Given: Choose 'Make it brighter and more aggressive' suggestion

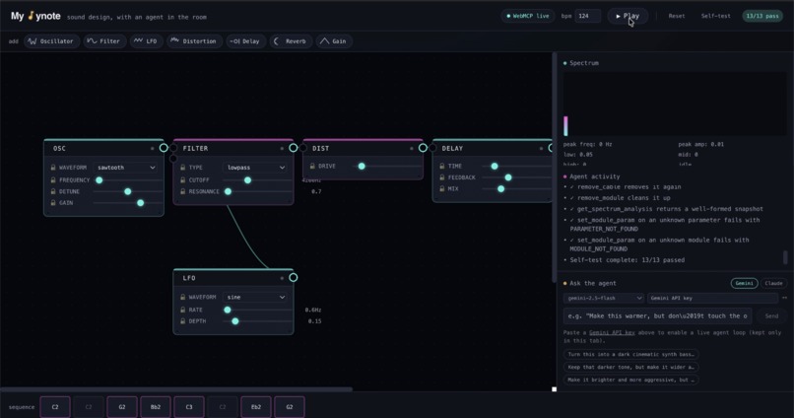Looking at the screenshot, I should pos(630,380).
